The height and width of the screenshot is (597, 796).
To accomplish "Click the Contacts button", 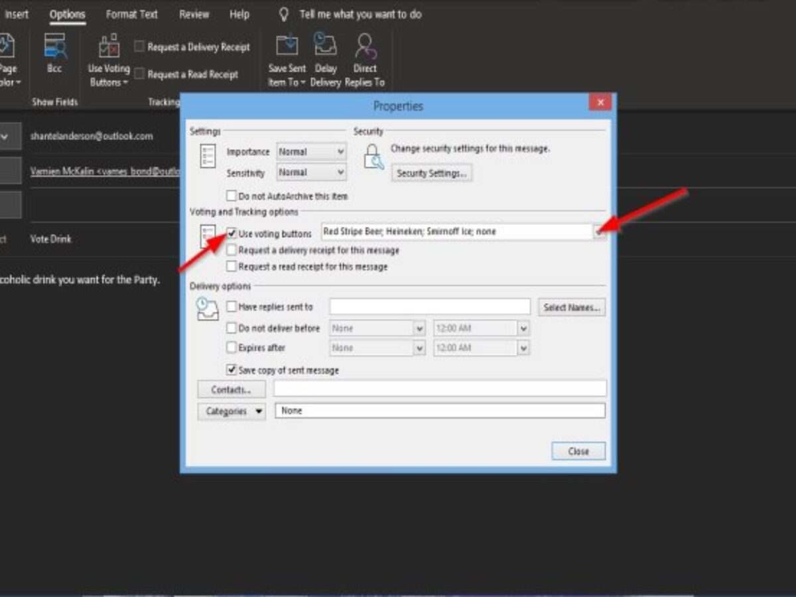I will tap(232, 389).
